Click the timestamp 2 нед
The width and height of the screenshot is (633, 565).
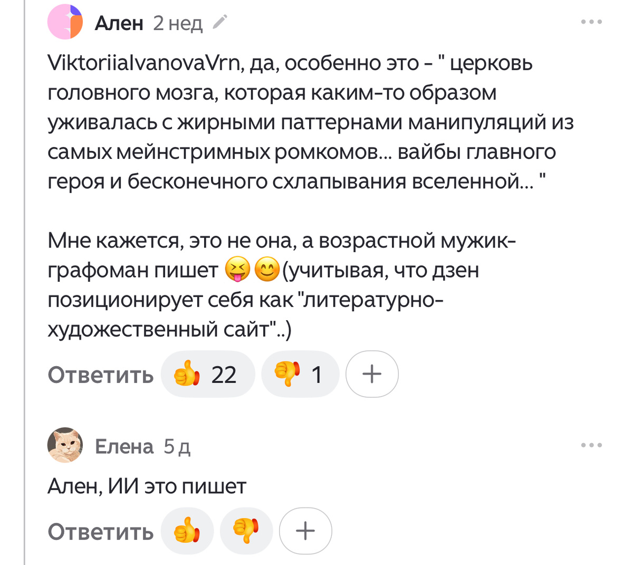coord(177,24)
